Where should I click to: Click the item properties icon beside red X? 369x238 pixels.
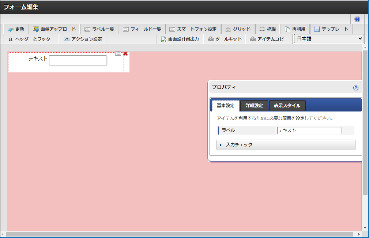[118, 54]
